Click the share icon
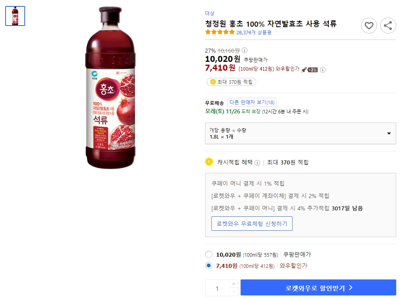Screen dimensions: 401x299 coord(387,25)
